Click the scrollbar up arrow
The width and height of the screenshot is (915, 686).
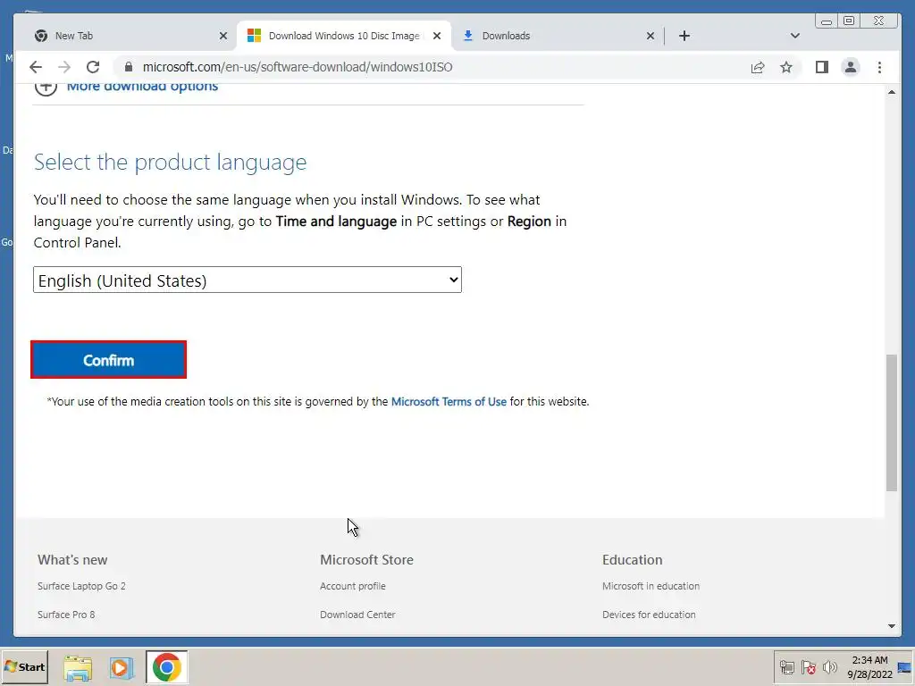pyautogui.click(x=891, y=92)
